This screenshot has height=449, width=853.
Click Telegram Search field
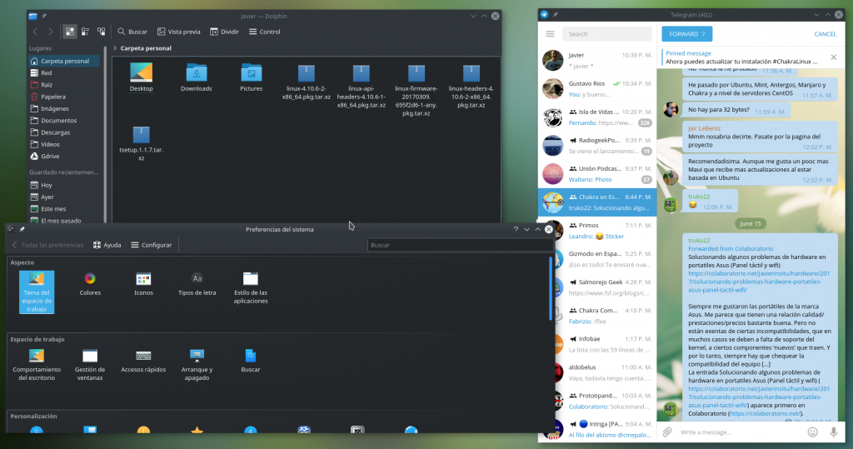point(606,34)
